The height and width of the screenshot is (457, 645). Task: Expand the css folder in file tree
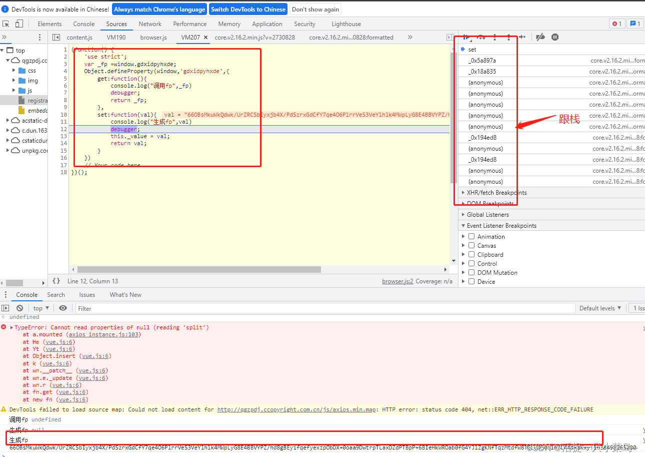(14, 71)
